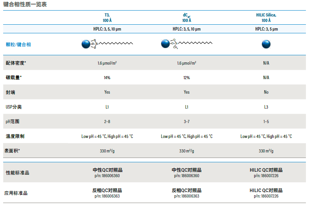The height and width of the screenshot is (205, 311).
Task: Click p/n: 186006363 under T3
Action: pyautogui.click(x=107, y=196)
